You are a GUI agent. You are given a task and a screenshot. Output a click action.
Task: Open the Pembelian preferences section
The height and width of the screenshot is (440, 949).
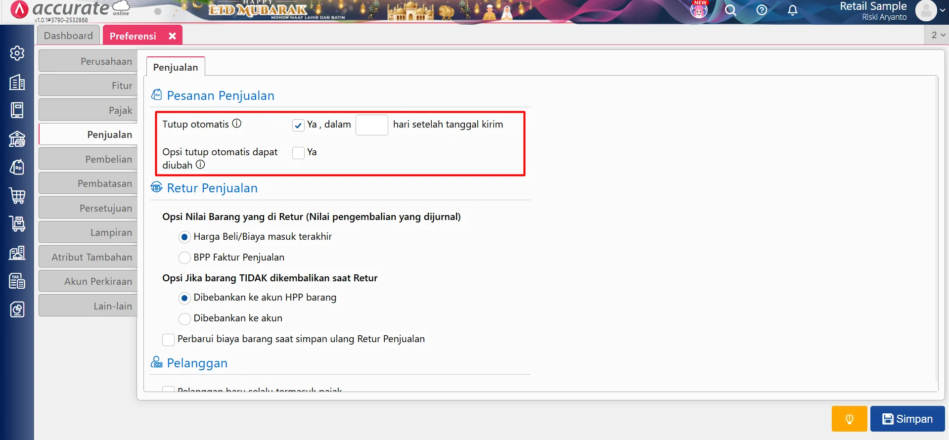click(88, 159)
